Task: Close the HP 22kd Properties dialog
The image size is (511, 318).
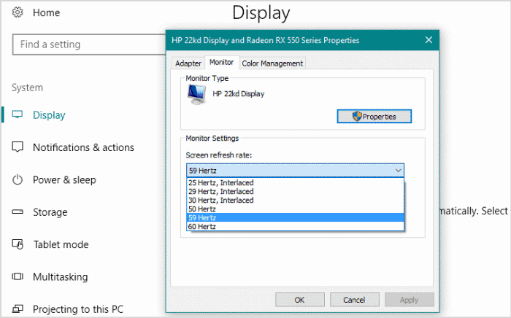Action: [429, 40]
